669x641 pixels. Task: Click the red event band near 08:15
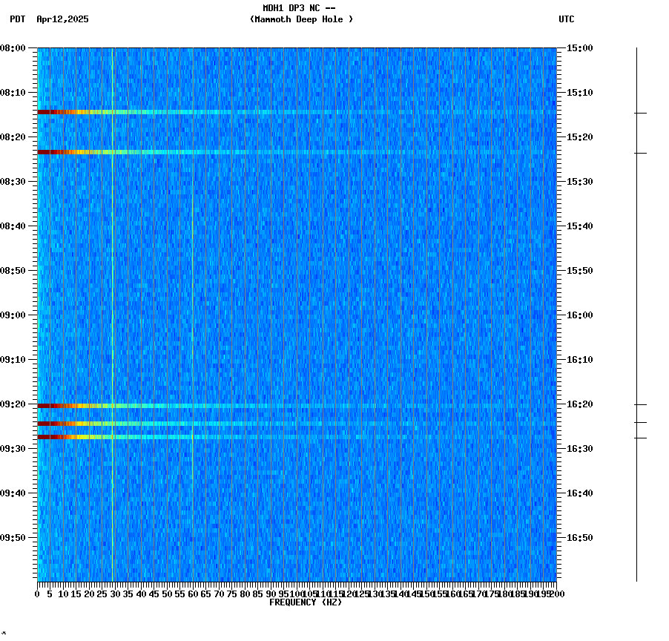[59, 111]
